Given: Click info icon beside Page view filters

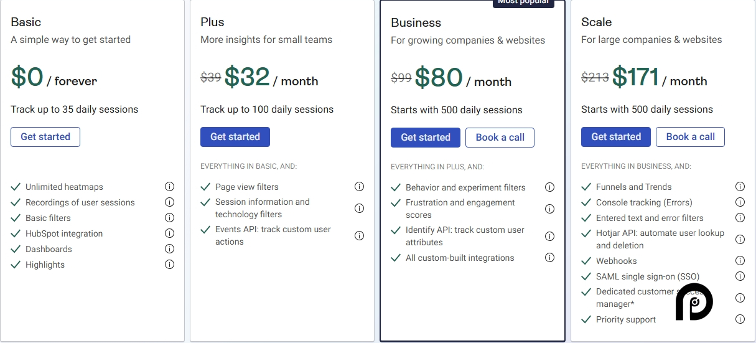Looking at the screenshot, I should click(359, 187).
